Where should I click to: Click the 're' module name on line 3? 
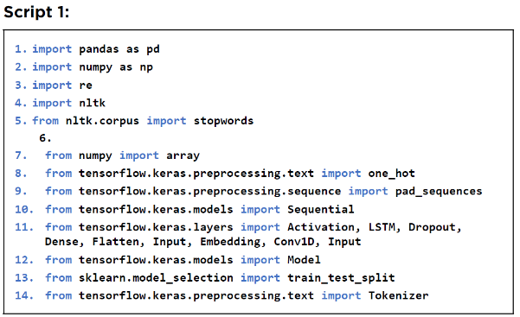[86, 86]
